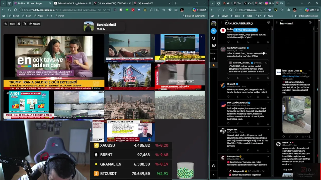Open the Yayın bookmarks folder, left browser
321x180 pixels.
60,16
